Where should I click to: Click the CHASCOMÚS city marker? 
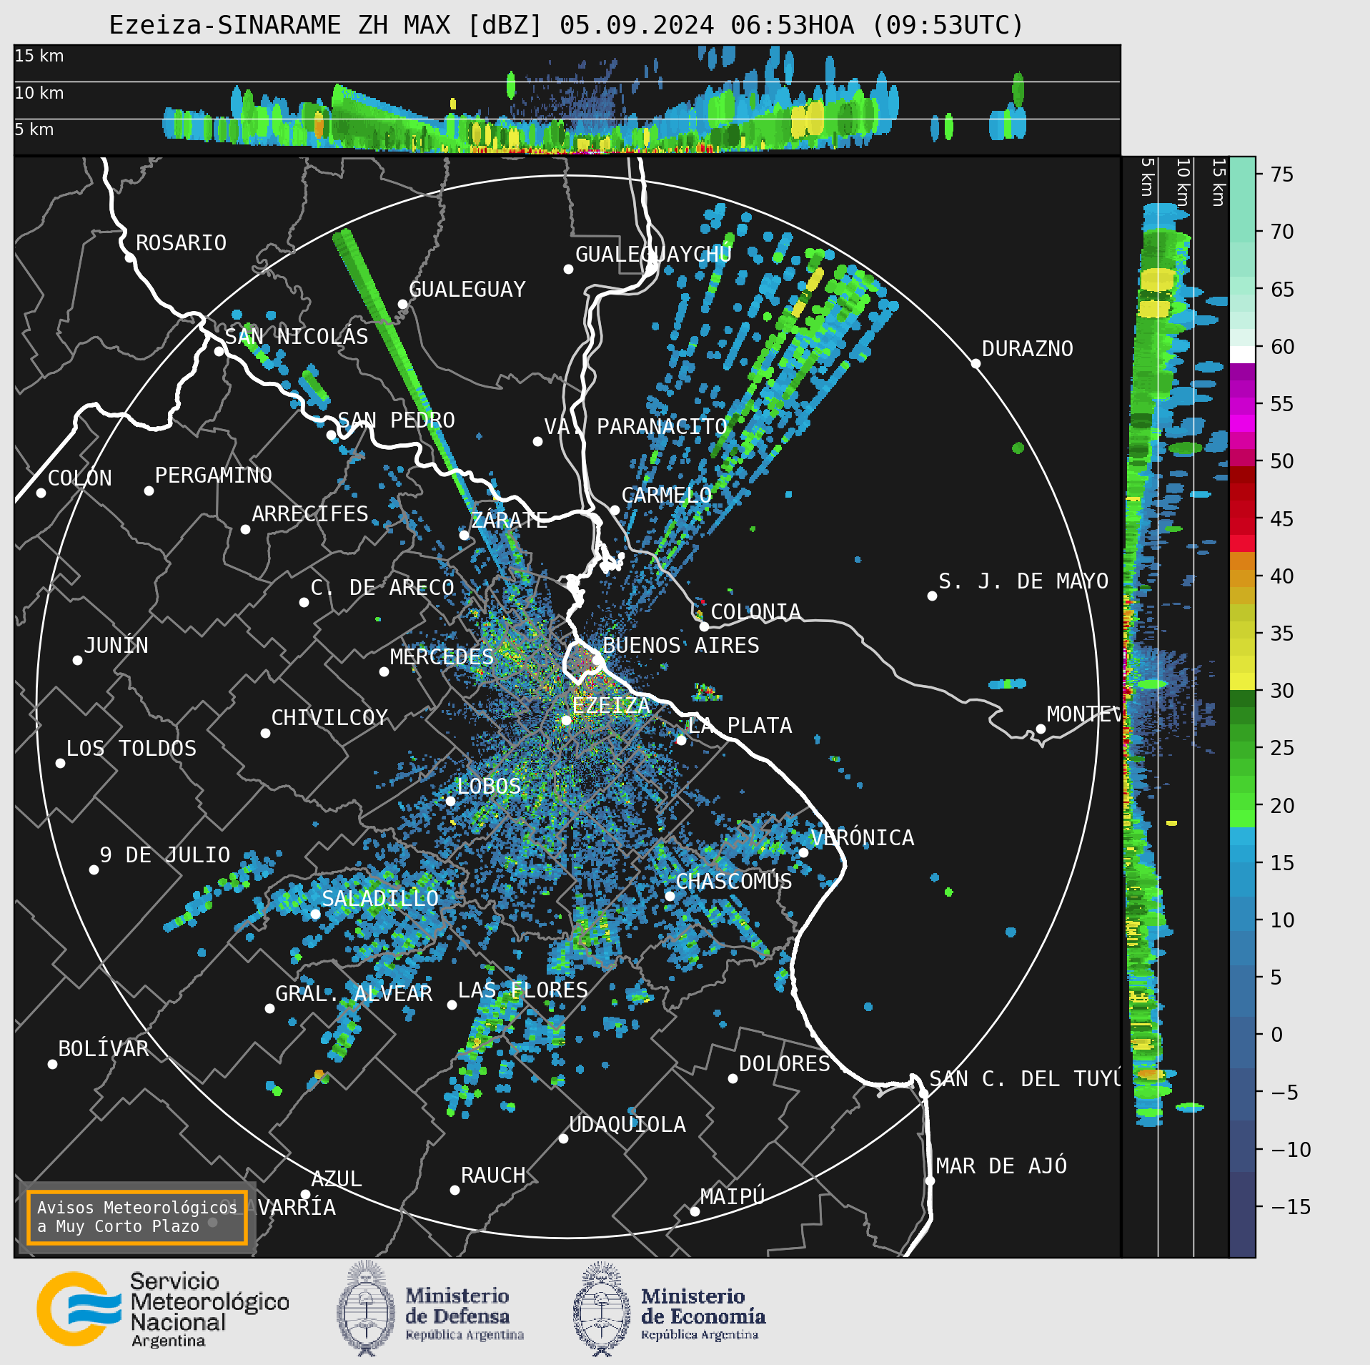670,896
